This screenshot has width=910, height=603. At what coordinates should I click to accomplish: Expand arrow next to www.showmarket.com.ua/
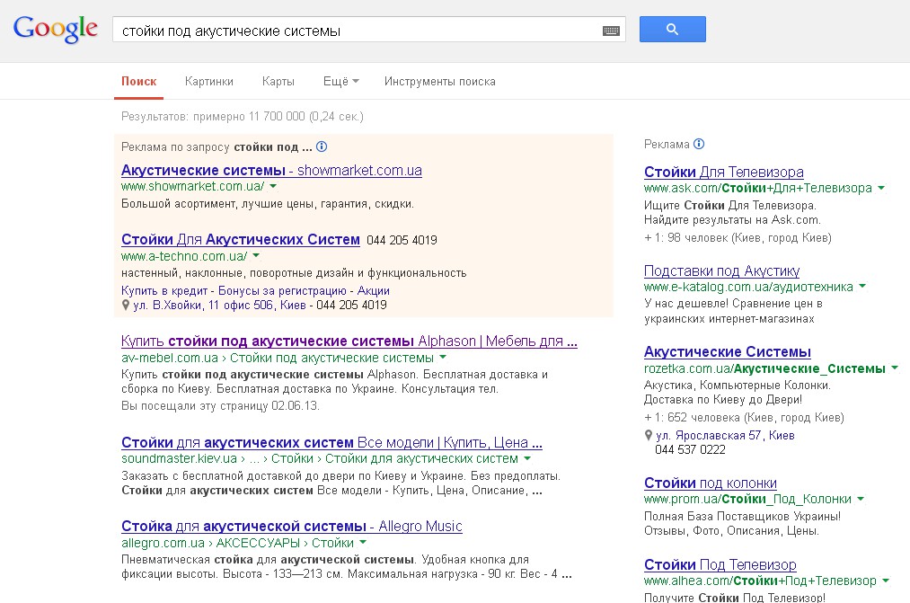[x=273, y=186]
